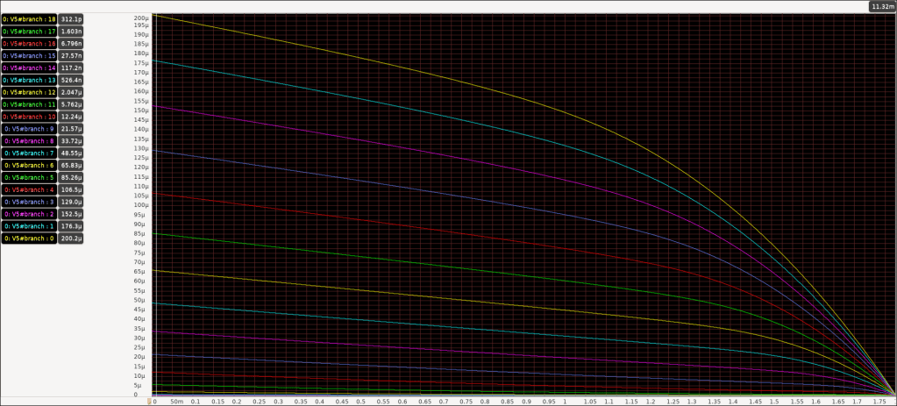The image size is (897, 406).
Task: Click the 106.5µ value box
Action: click(x=72, y=189)
